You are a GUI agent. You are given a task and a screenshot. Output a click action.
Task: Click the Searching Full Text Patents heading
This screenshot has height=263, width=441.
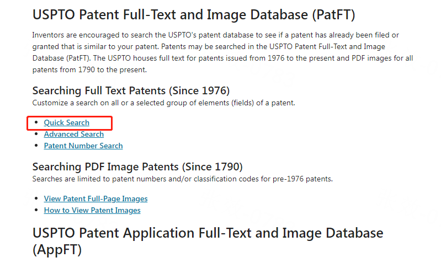(131, 91)
